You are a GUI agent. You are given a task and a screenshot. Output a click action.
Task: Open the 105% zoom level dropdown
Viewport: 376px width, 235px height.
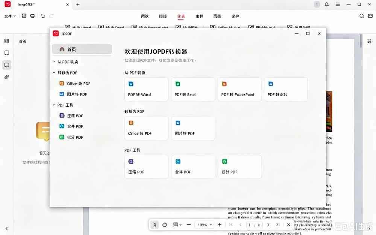point(205,225)
